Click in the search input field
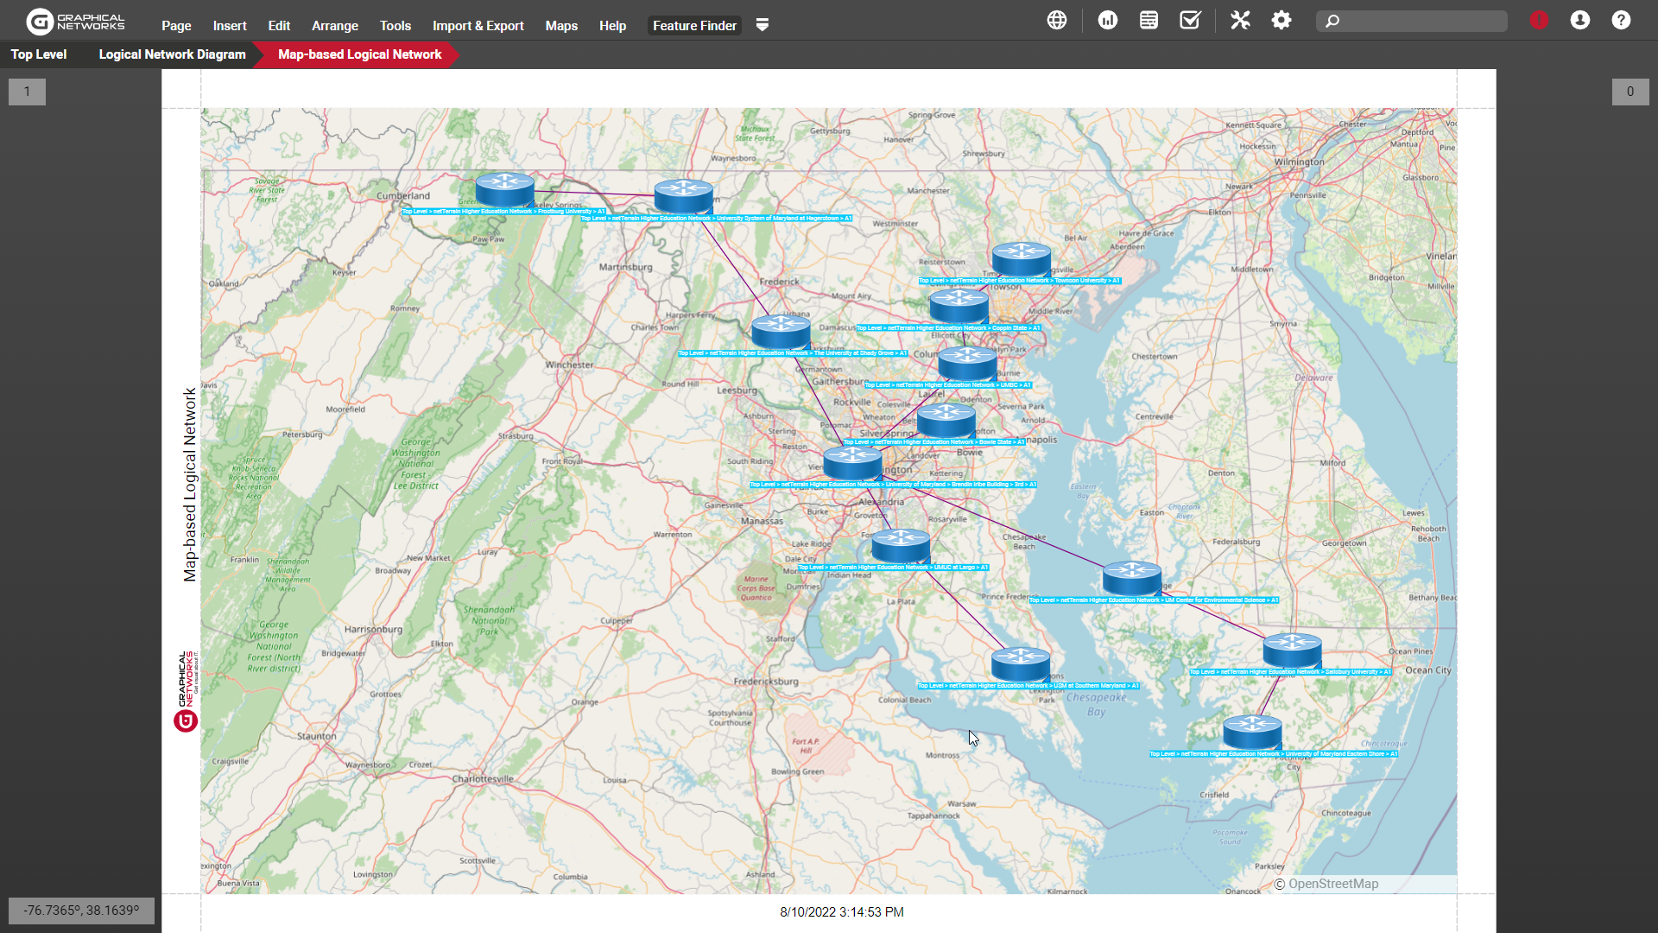The image size is (1658, 933). (x=1421, y=21)
